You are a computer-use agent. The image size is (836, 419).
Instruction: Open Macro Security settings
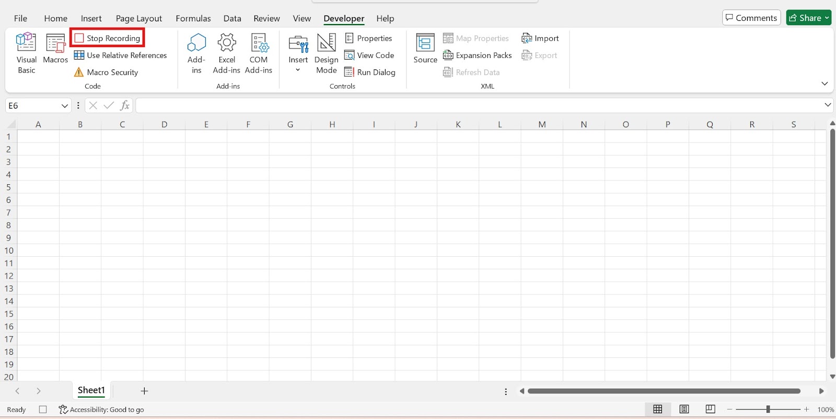point(106,72)
